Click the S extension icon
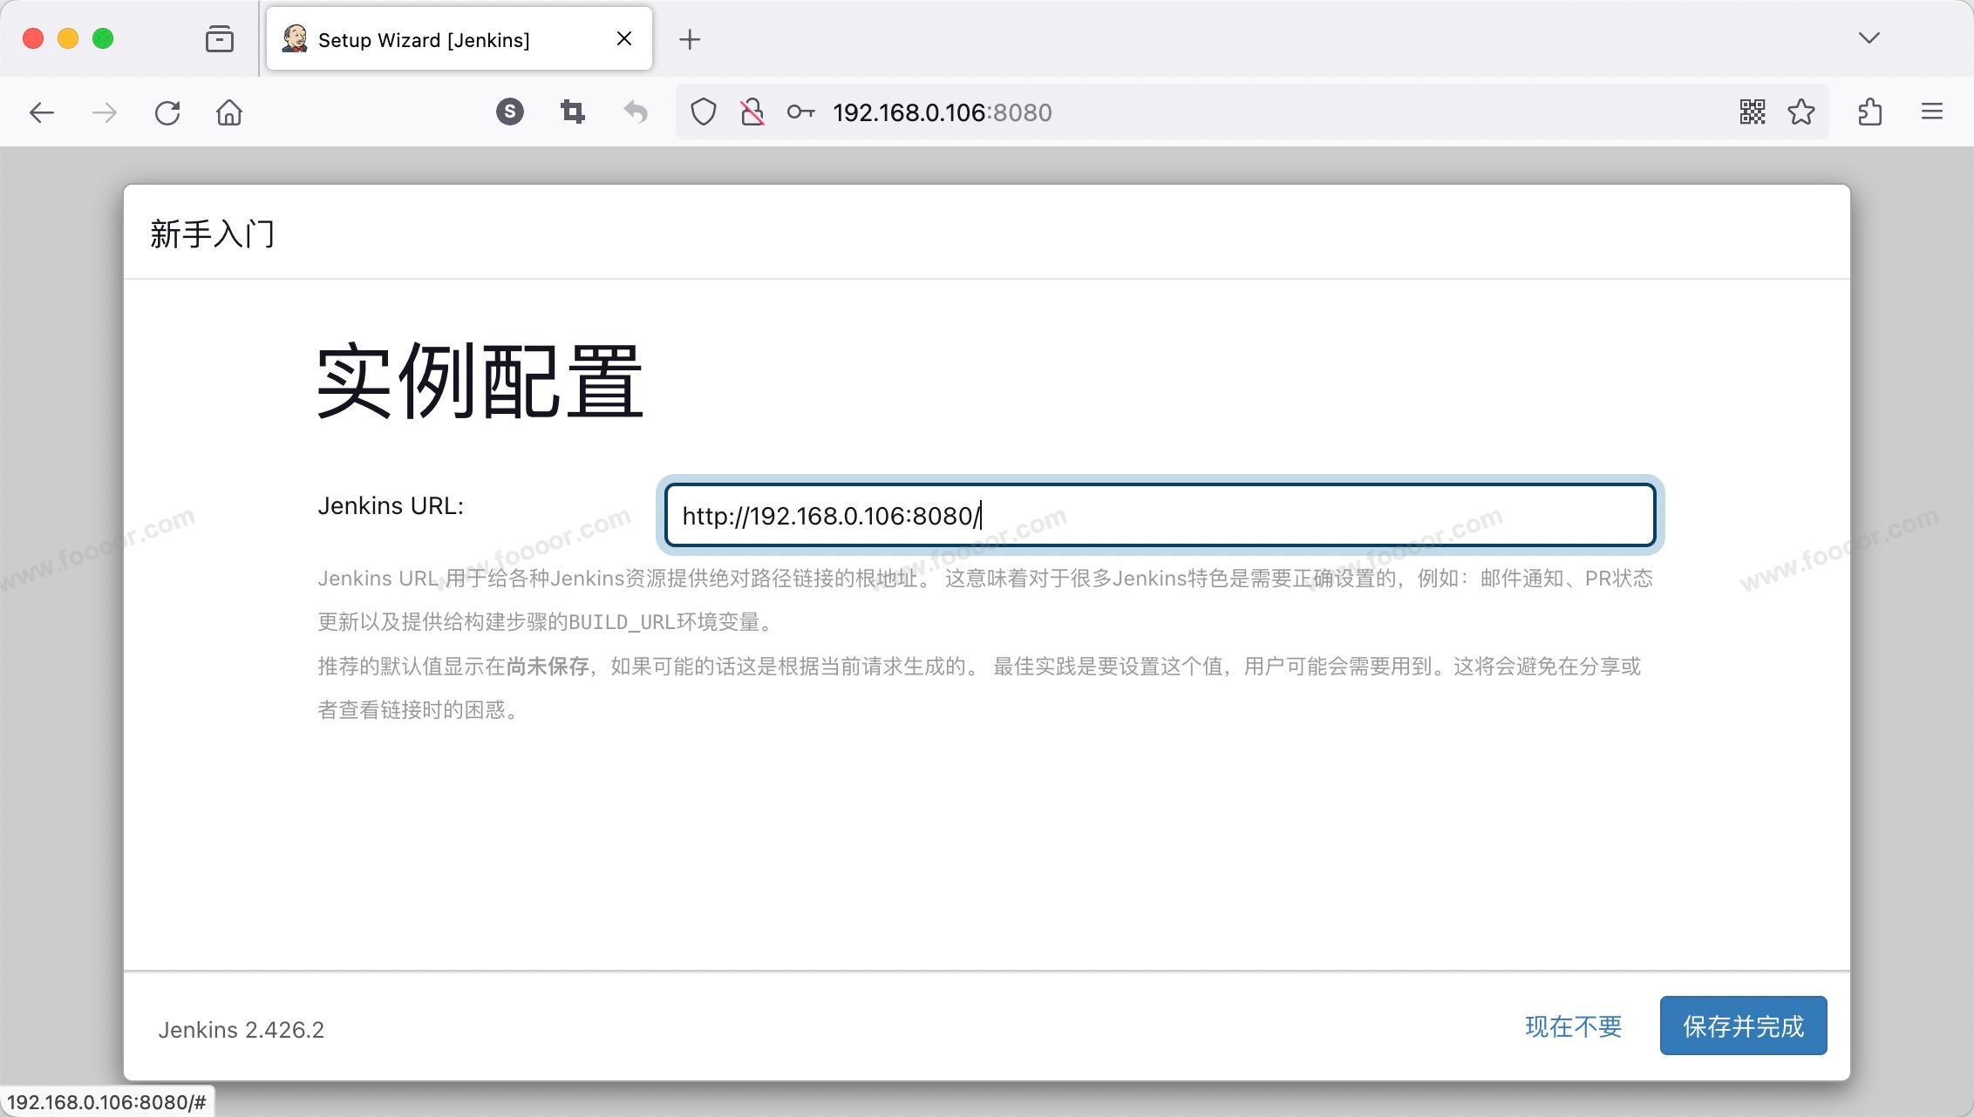 pos(510,112)
